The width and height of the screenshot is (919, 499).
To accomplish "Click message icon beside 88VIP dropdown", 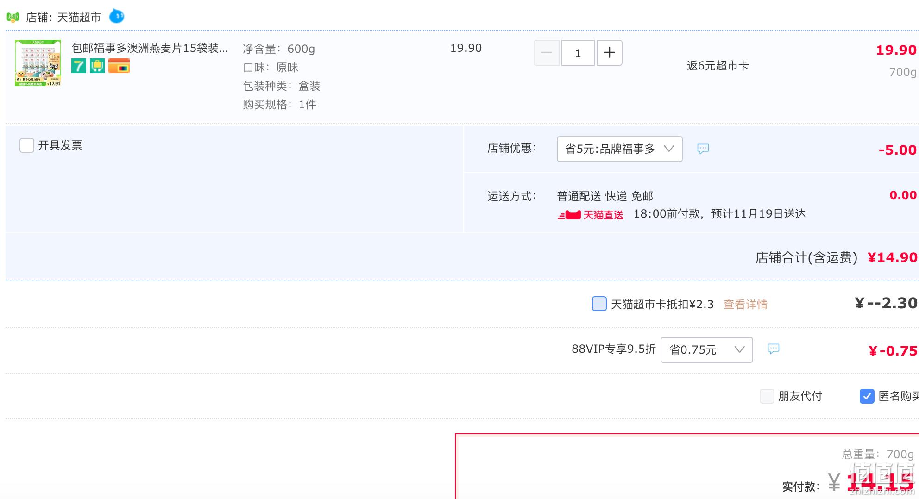I will click(x=774, y=349).
